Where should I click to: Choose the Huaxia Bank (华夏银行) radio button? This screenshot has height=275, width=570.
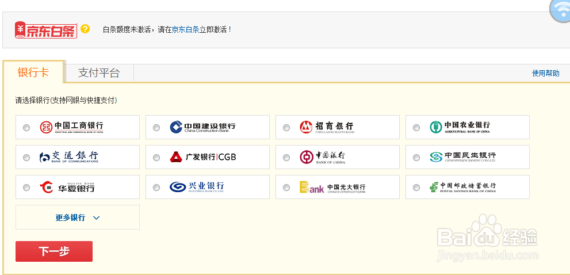pos(26,188)
